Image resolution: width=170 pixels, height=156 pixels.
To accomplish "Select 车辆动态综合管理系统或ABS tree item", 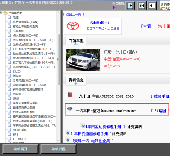I will point(34,125).
